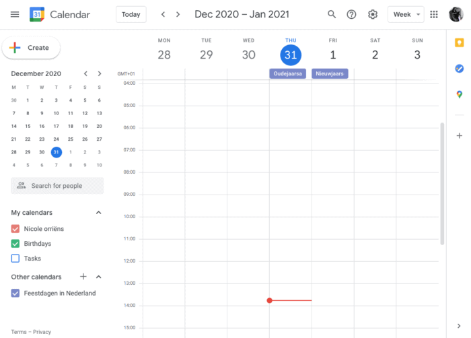Open Google Keep in side panel

point(460,42)
